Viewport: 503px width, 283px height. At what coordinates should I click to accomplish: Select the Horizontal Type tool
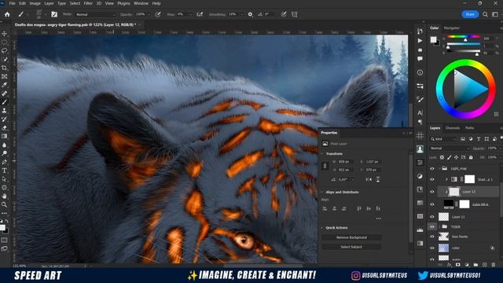click(x=4, y=171)
